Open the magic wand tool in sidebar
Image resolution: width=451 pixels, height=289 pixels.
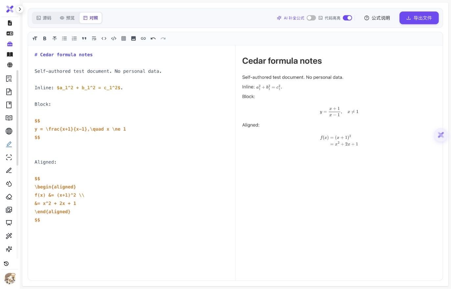pos(9,236)
